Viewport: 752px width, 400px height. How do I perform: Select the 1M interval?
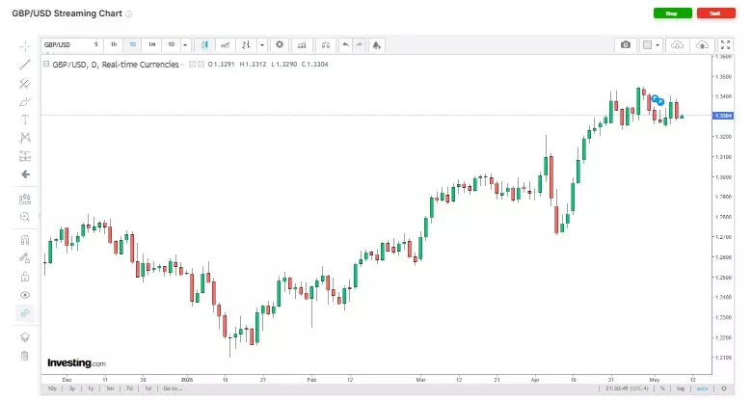coord(152,44)
